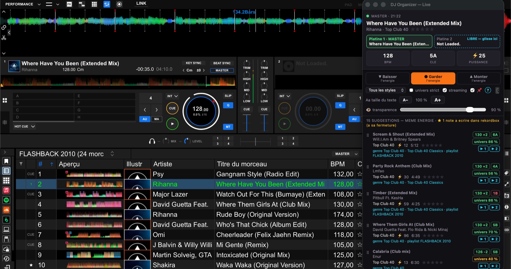511x269 pixels.
Task: Open the Tous les styles dropdown
Action: click(x=386, y=90)
